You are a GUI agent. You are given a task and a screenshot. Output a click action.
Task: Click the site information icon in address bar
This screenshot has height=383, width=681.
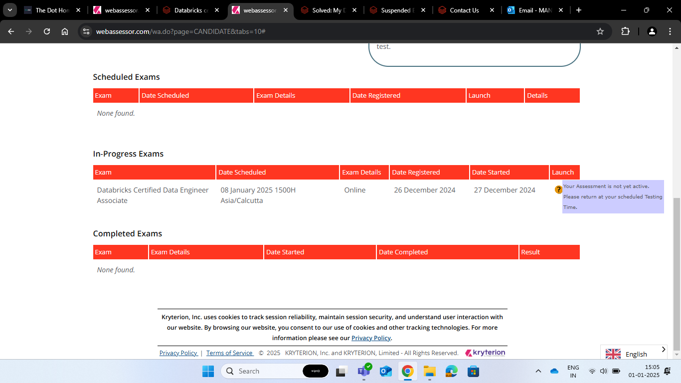click(x=86, y=31)
